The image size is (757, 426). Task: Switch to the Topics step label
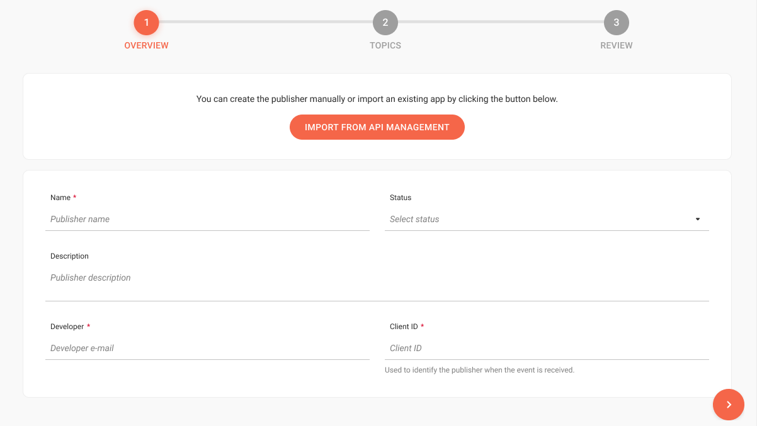click(x=385, y=45)
